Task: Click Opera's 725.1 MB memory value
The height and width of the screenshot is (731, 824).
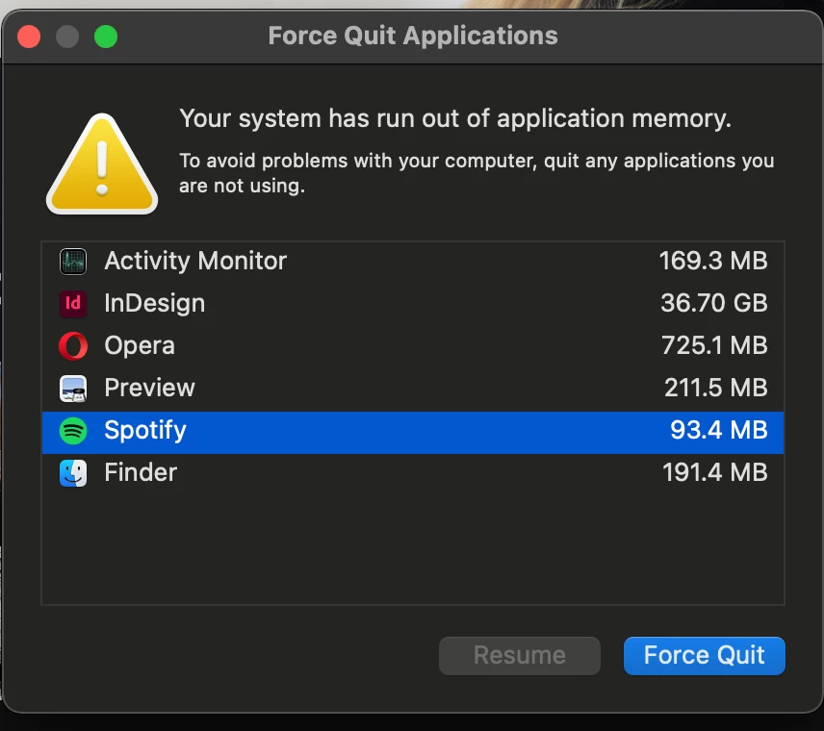Action: 713,346
